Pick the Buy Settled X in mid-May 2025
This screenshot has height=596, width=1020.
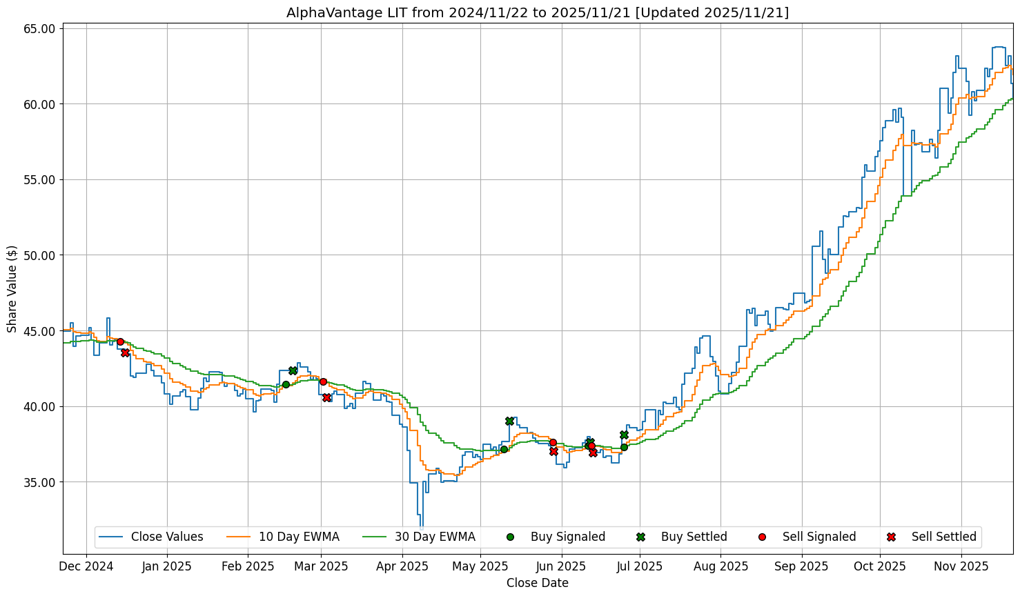pos(509,421)
